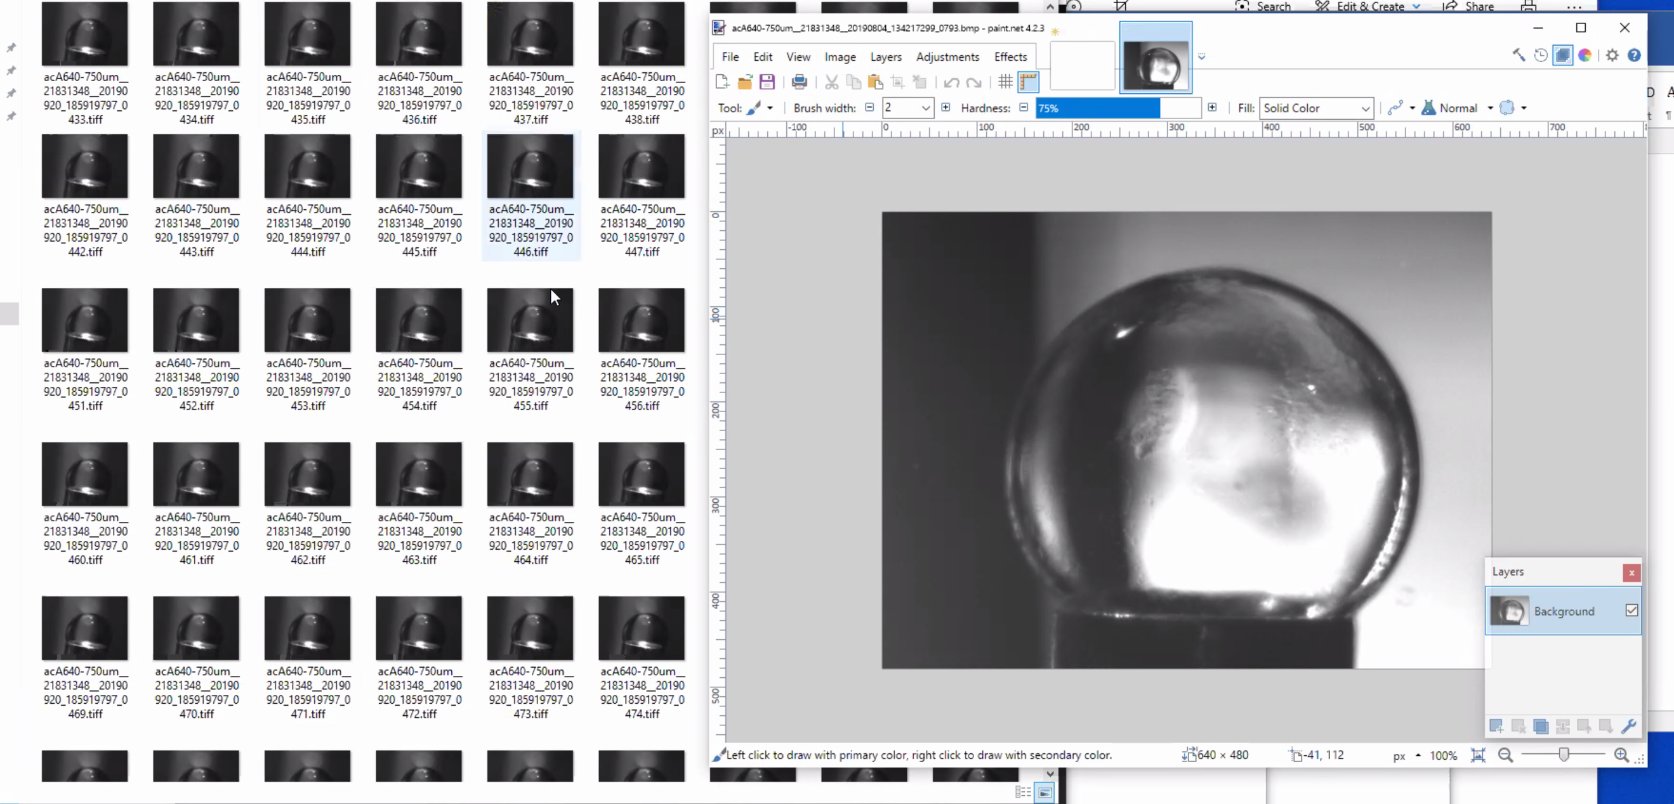Open the Effects menu

[1010, 57]
